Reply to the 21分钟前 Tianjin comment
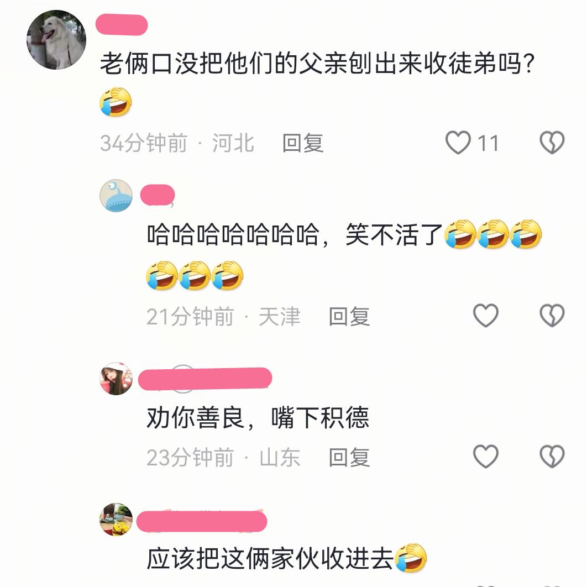This screenshot has width=587, height=587. pyautogui.click(x=349, y=316)
